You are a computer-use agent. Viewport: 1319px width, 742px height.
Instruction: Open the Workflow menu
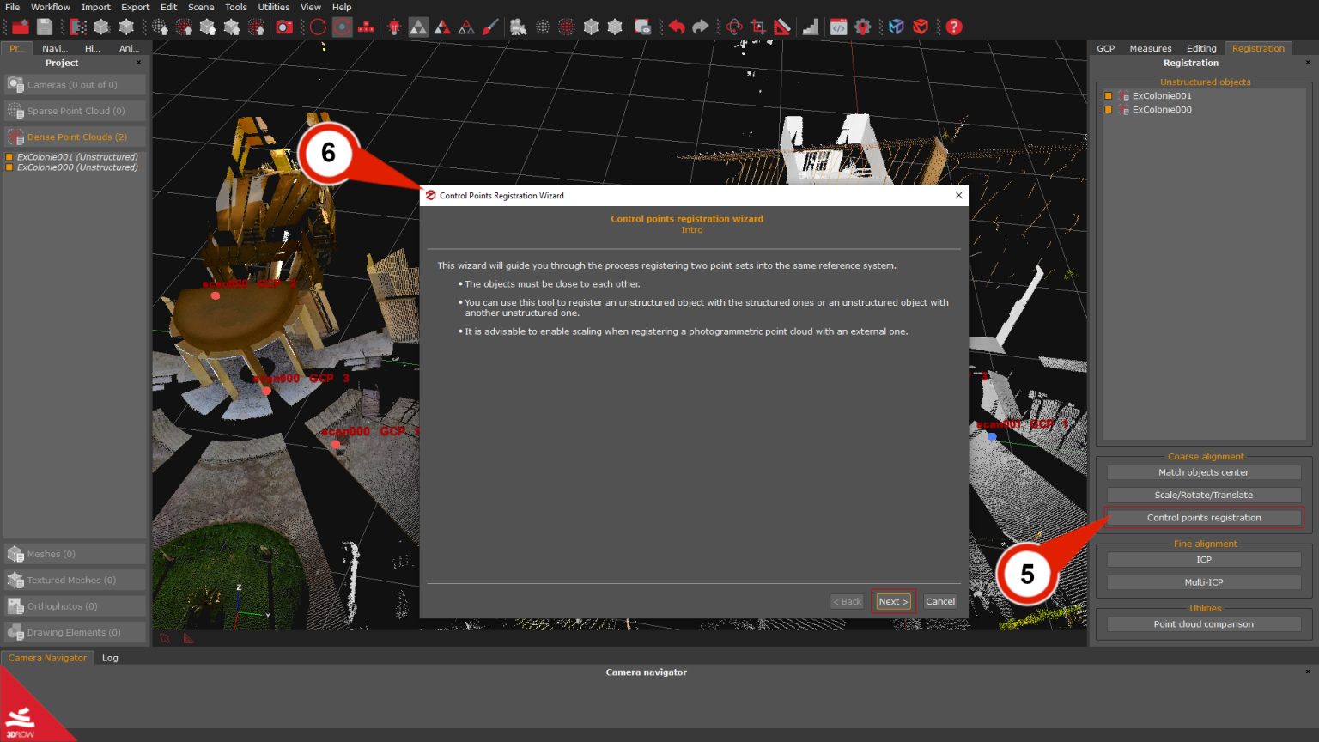pos(51,7)
